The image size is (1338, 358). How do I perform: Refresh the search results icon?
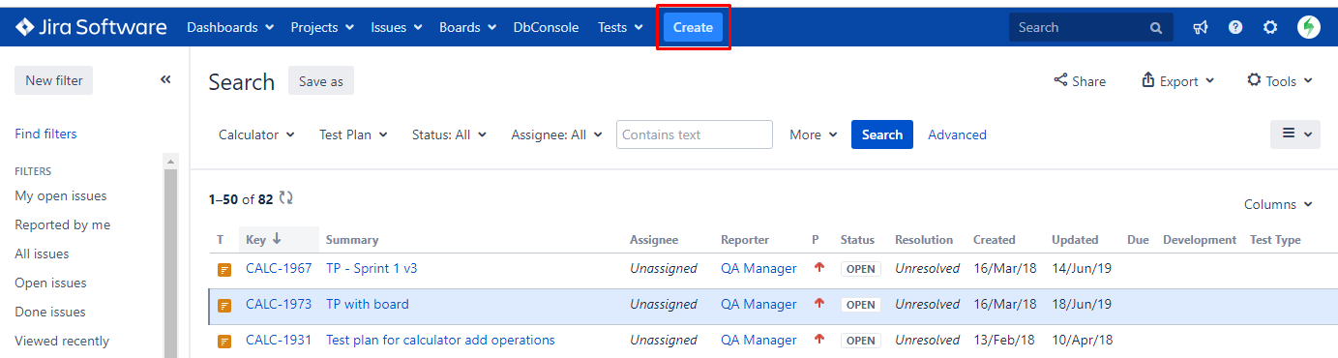285,198
